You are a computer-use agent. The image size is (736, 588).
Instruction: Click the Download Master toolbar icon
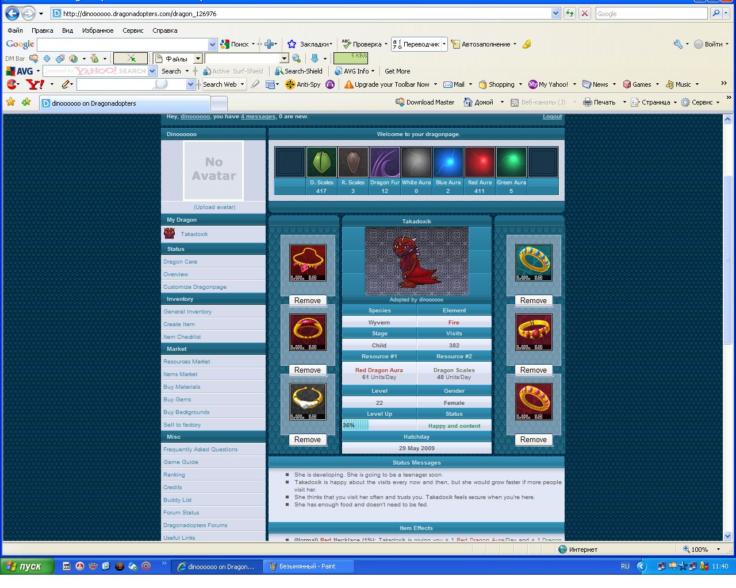425,102
